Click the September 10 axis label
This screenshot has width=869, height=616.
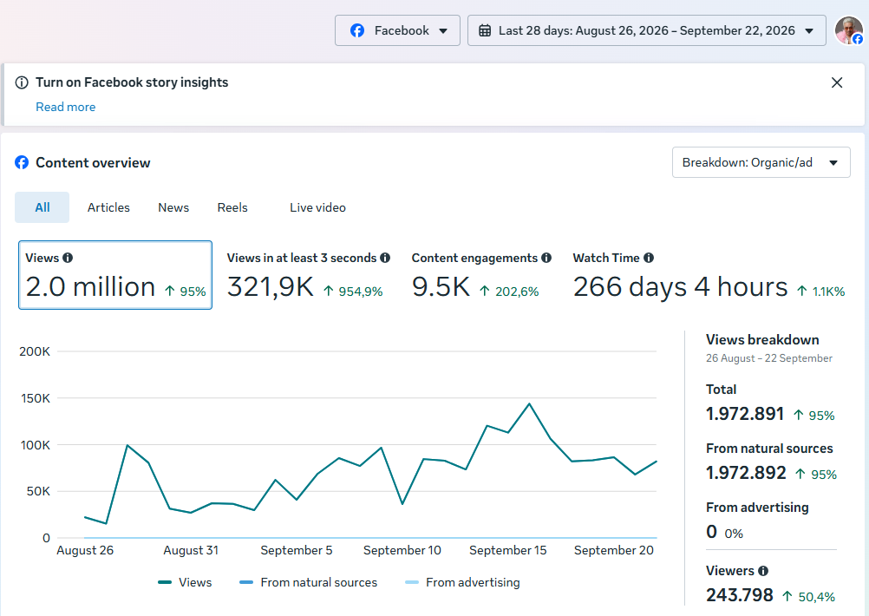tap(402, 550)
